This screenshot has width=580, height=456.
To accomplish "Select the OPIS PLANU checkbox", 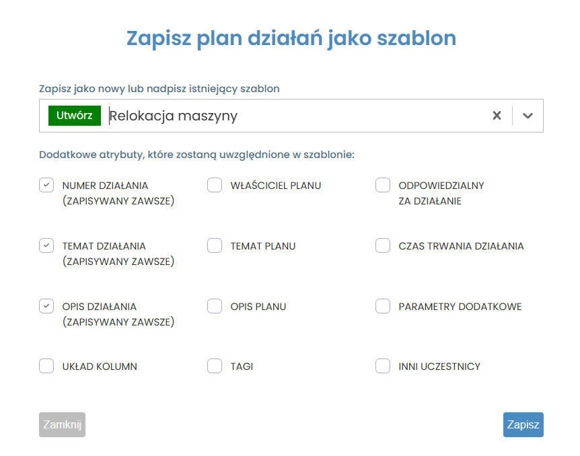I will point(215,307).
